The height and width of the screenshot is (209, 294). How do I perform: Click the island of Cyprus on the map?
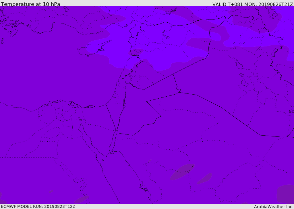coord(93,49)
